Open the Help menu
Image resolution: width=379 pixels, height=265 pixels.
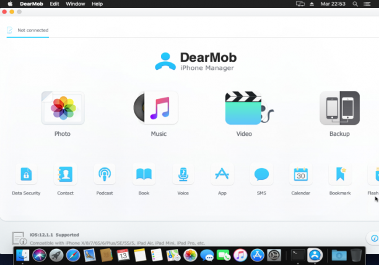[97, 4]
